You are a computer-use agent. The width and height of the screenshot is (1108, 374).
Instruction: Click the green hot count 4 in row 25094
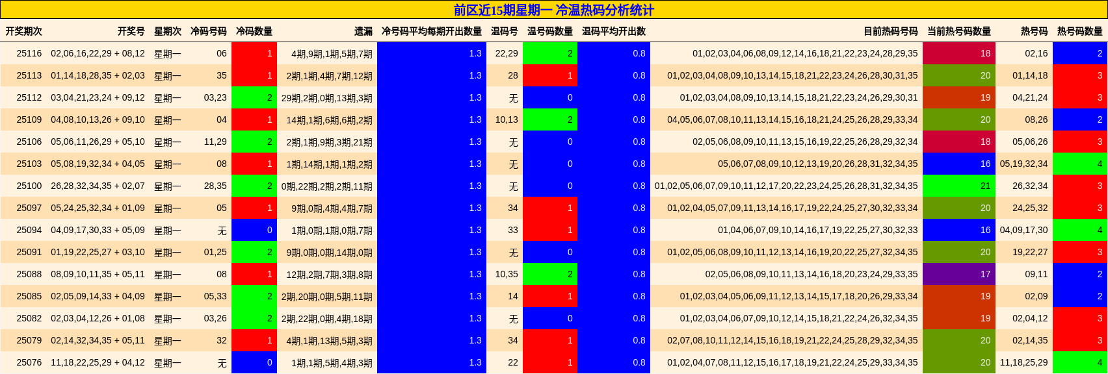click(x=1079, y=230)
